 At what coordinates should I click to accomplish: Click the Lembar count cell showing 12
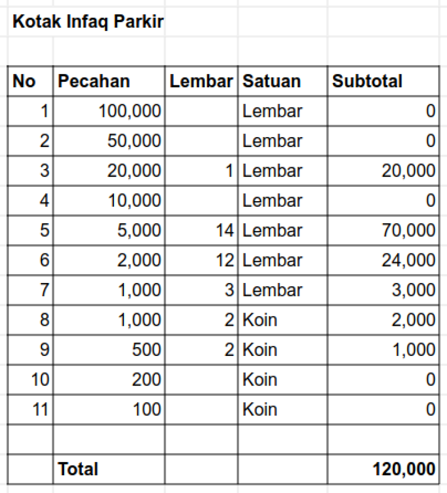pyautogui.click(x=201, y=260)
